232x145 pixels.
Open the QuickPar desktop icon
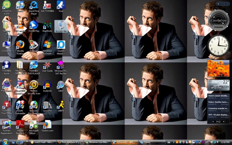point(47,105)
